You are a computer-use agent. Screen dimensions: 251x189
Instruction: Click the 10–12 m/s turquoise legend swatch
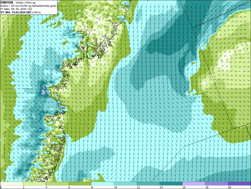pyautogui.click(x=125, y=183)
